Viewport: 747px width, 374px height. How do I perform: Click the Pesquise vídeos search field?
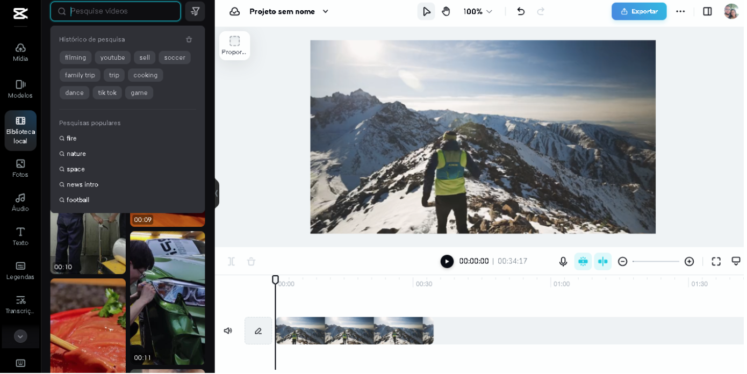coord(116,11)
